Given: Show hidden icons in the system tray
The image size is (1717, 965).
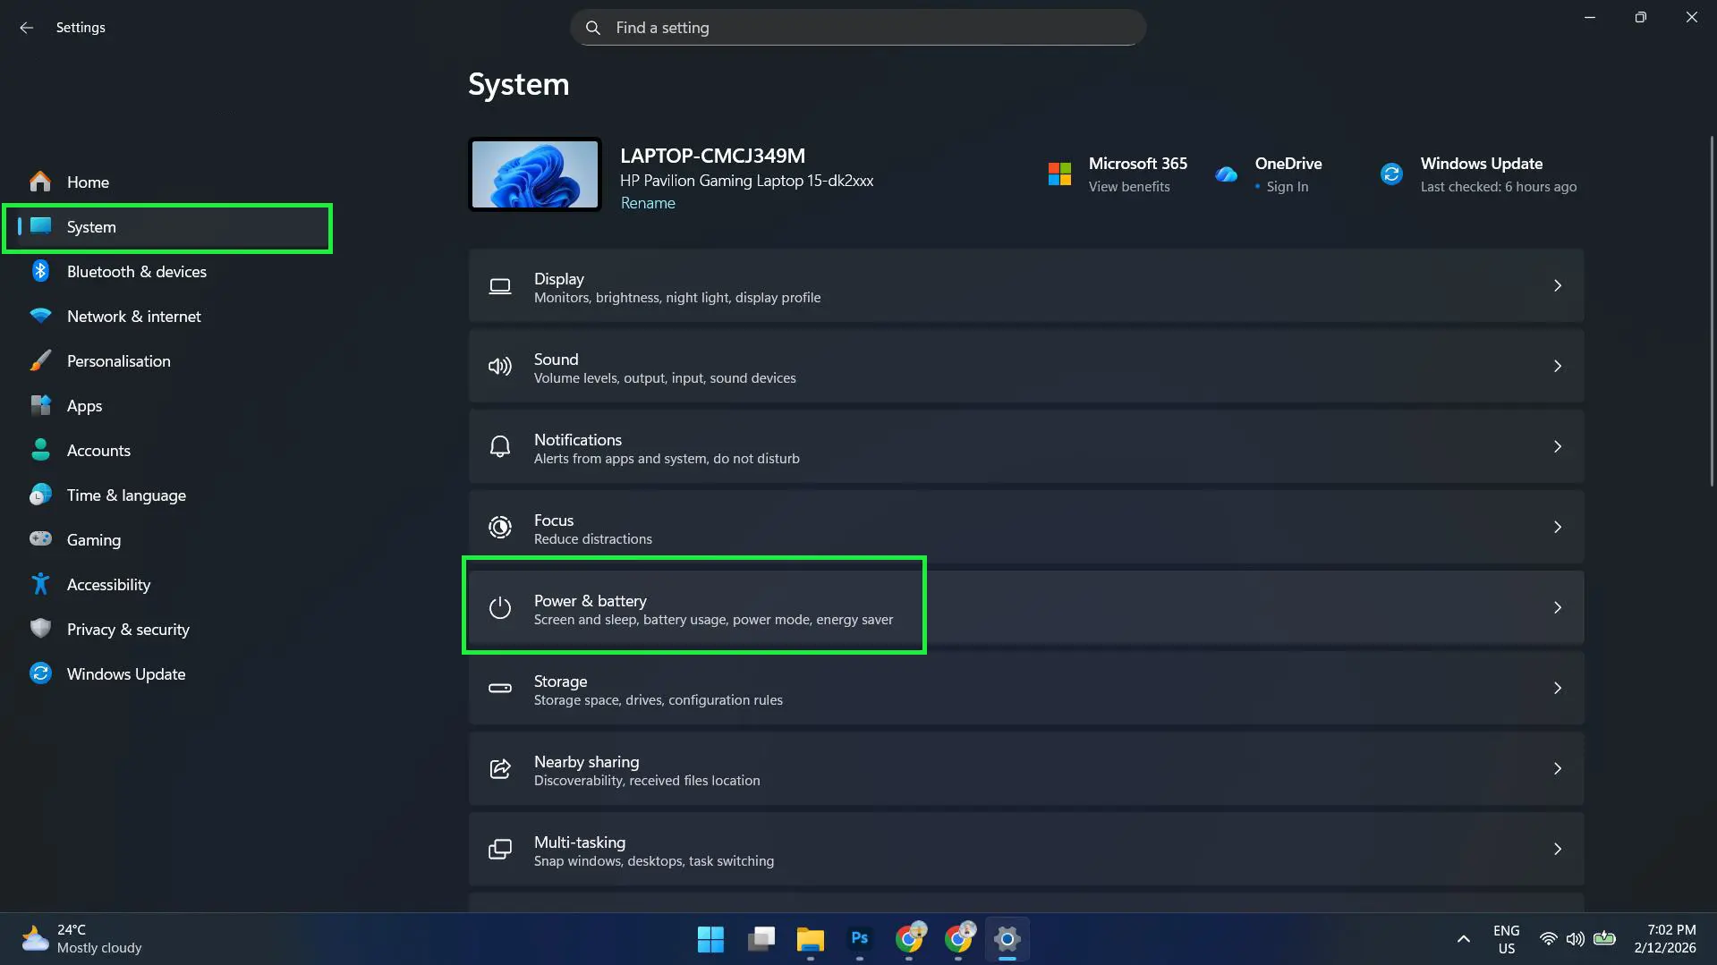Looking at the screenshot, I should (1463, 939).
